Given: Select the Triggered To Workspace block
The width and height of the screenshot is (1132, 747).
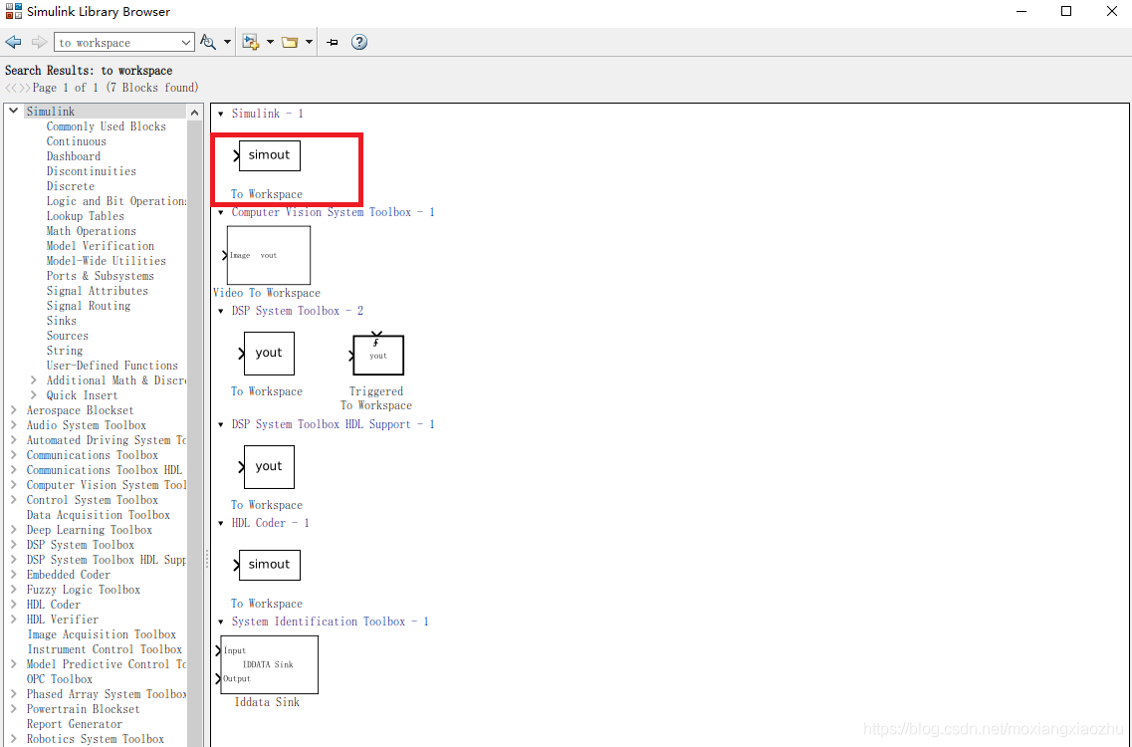Looking at the screenshot, I should 377,354.
